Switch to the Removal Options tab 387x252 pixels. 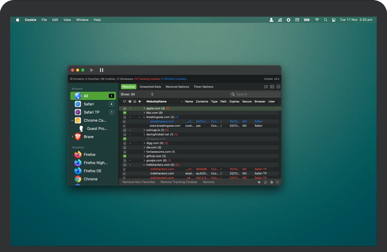pyautogui.click(x=177, y=87)
